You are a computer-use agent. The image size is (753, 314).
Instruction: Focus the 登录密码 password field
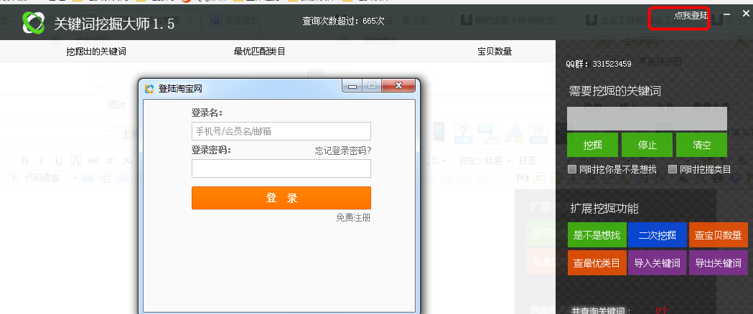[x=281, y=168]
